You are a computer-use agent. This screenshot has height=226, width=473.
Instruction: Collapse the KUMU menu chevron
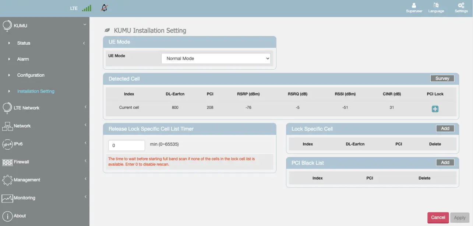pyautogui.click(x=85, y=25)
